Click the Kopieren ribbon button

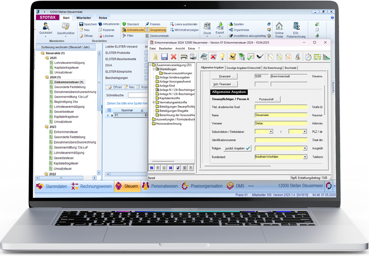click(107, 30)
